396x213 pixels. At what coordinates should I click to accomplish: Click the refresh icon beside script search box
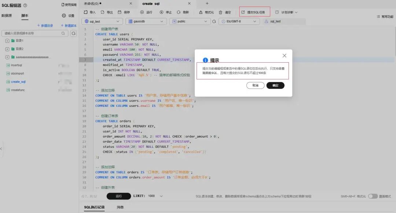tap(73, 33)
